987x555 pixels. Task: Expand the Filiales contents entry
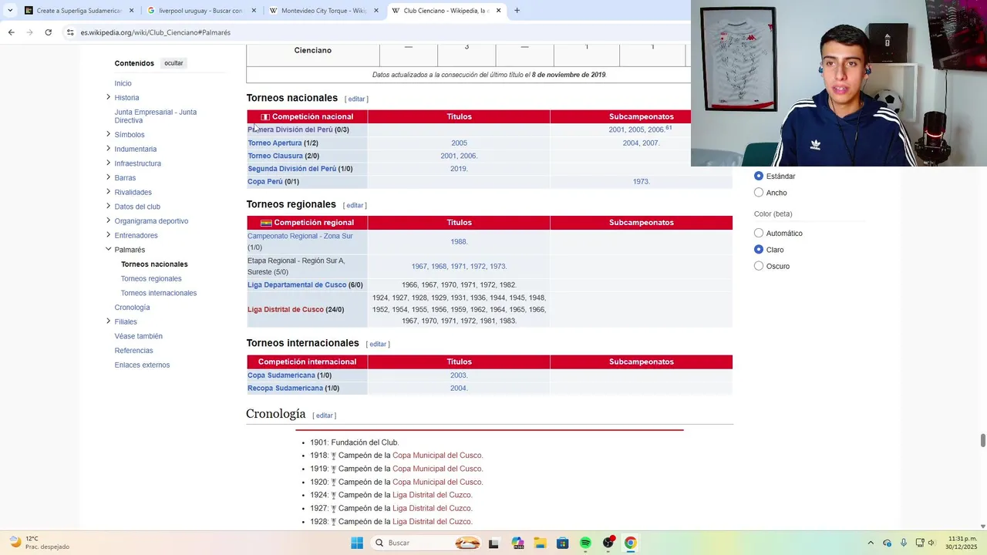(108, 321)
